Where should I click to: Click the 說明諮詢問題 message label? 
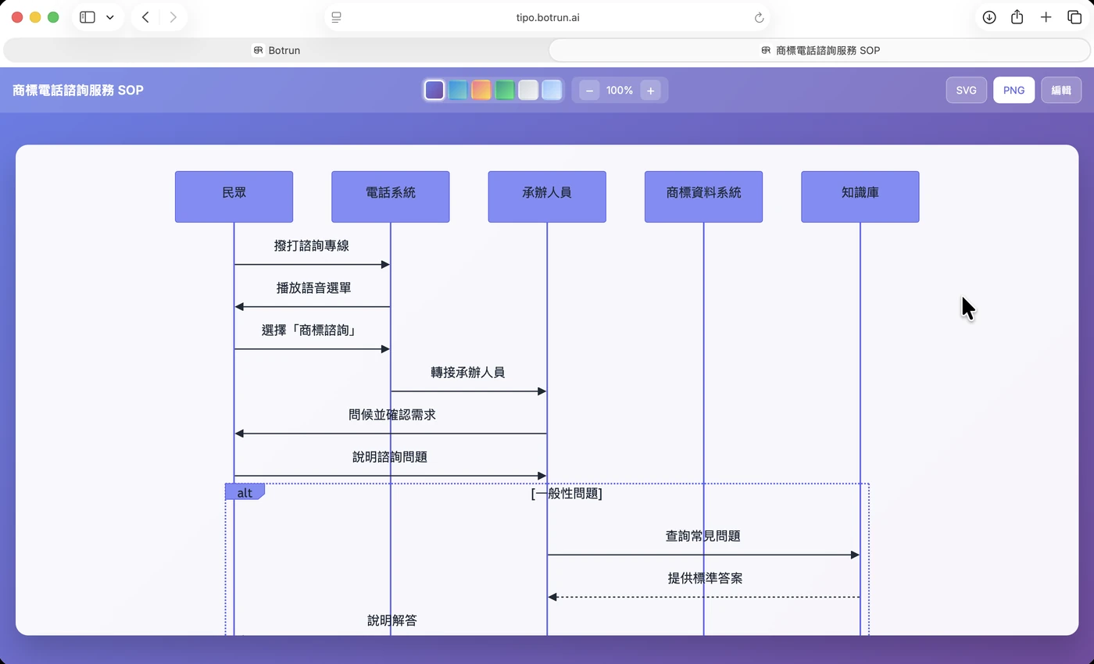pos(390,456)
